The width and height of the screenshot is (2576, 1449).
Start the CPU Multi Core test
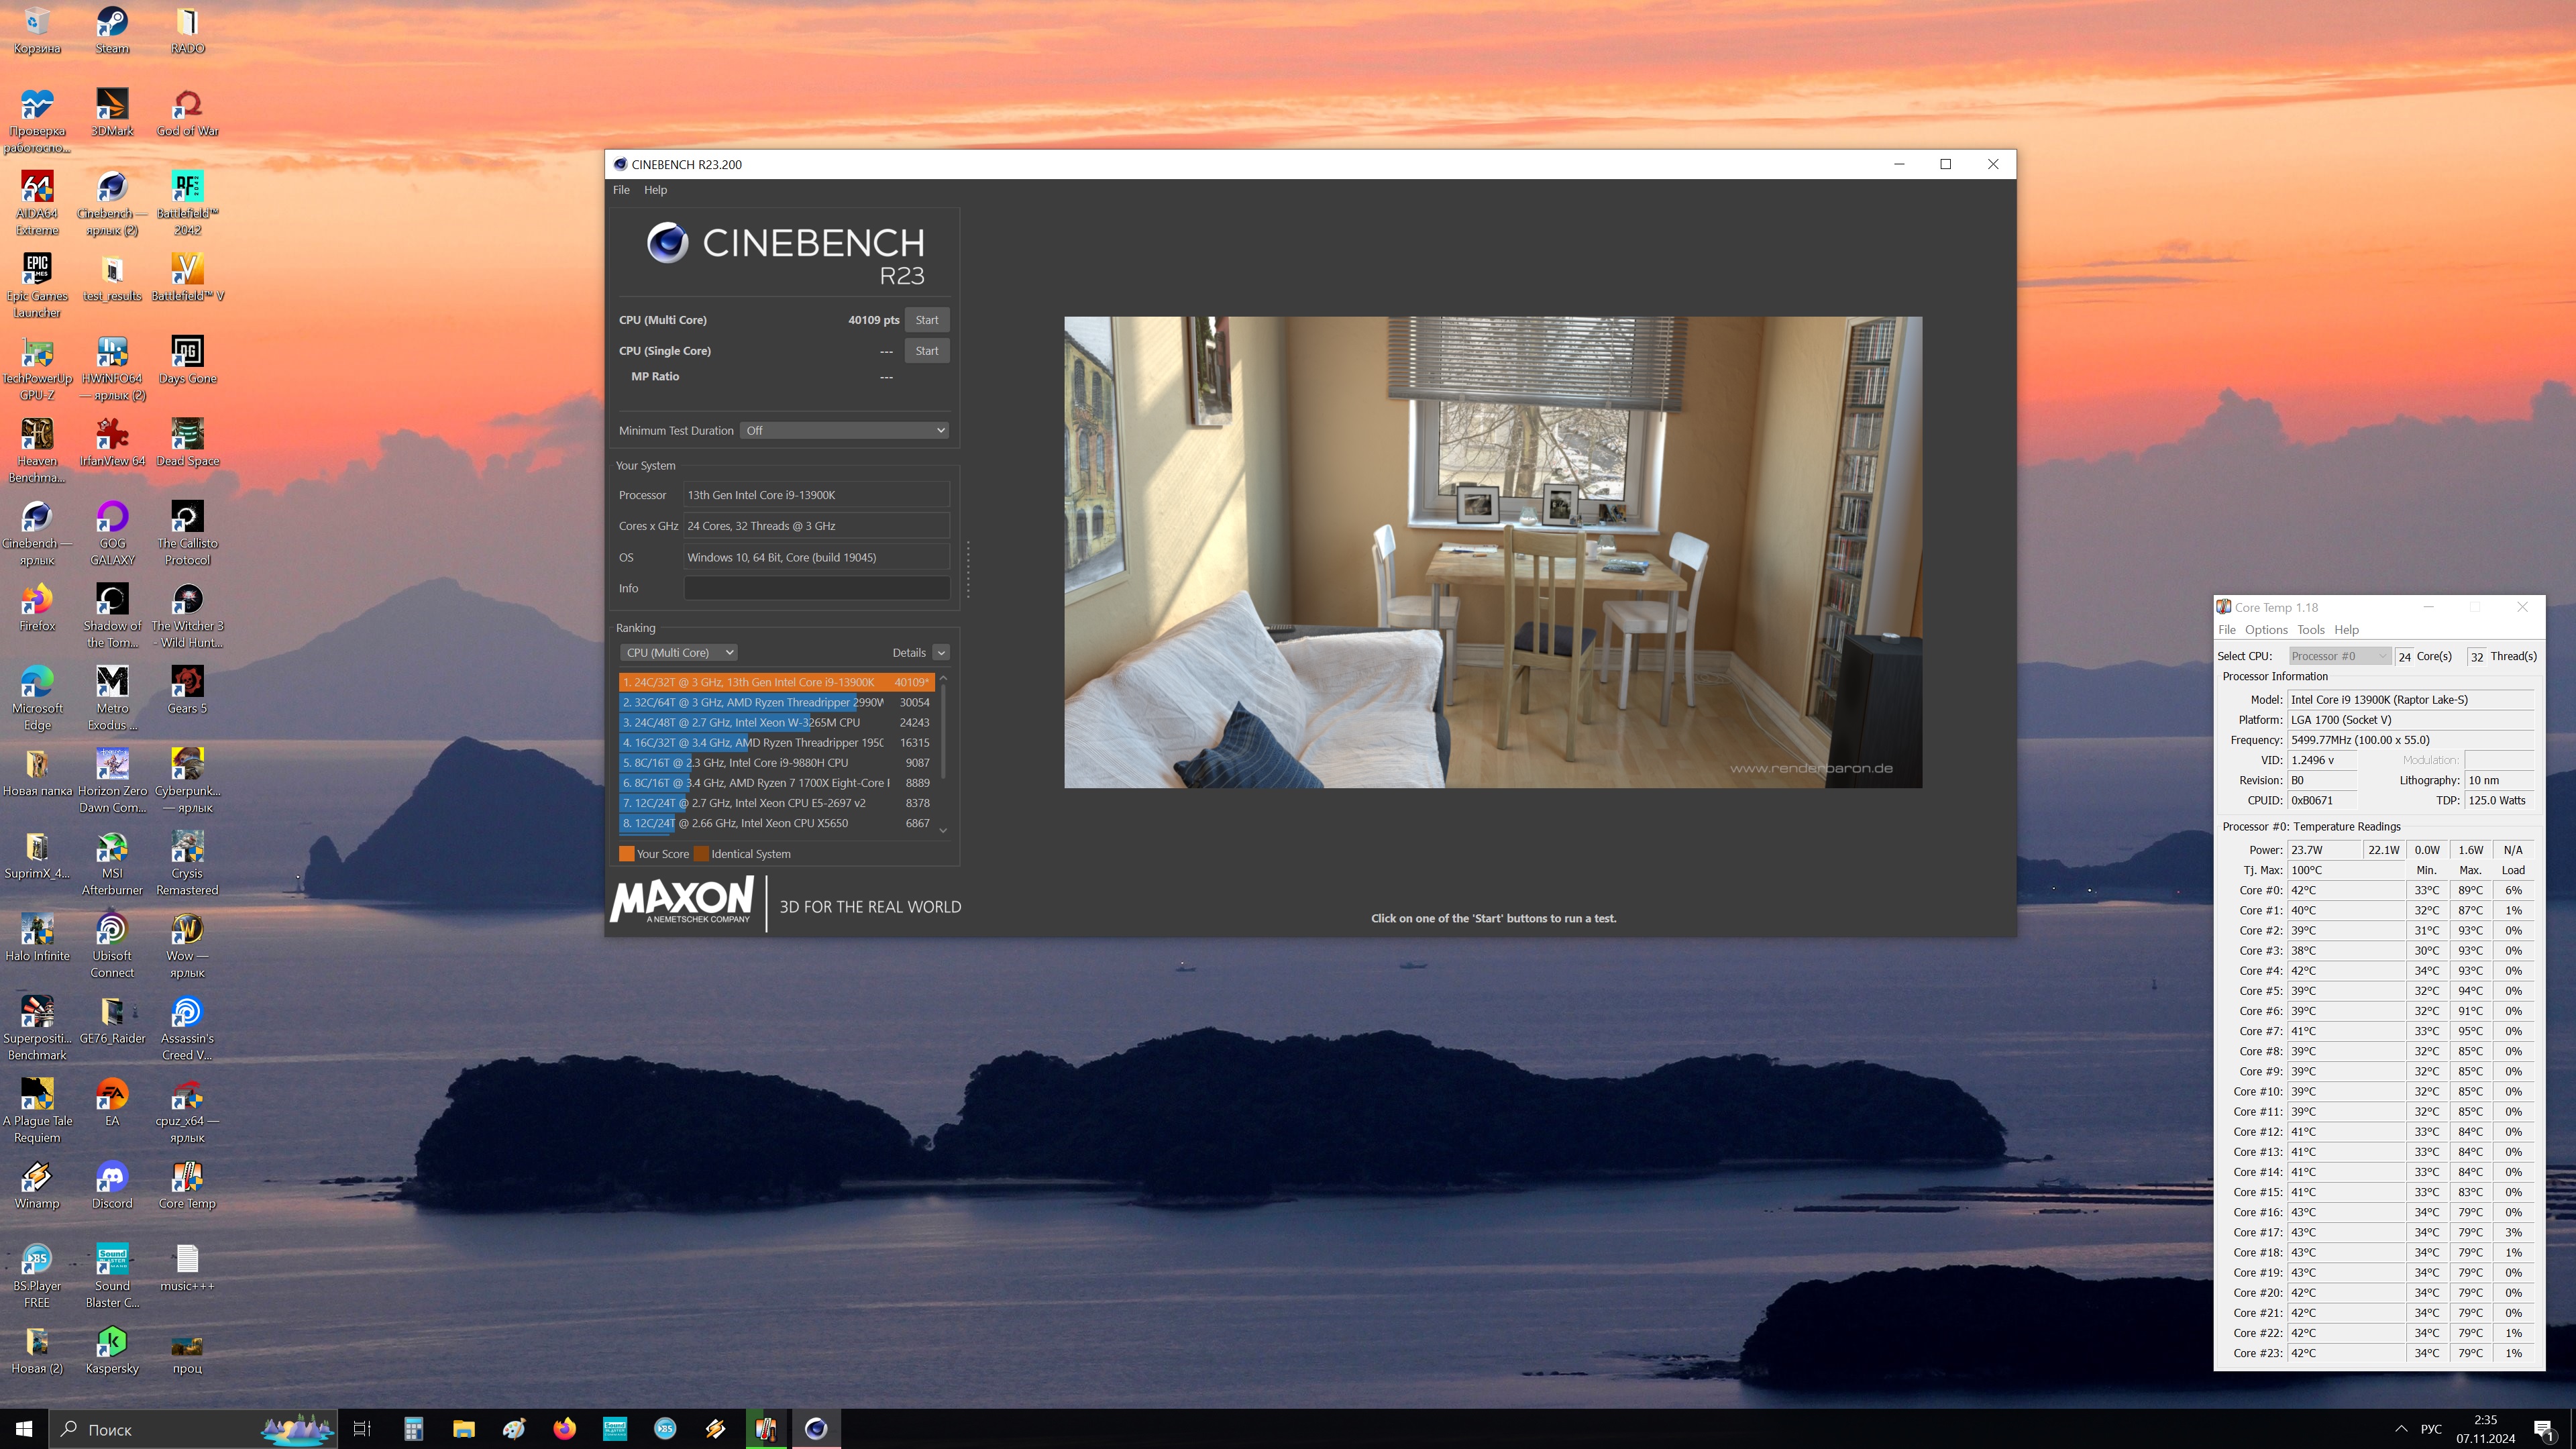pyautogui.click(x=926, y=320)
